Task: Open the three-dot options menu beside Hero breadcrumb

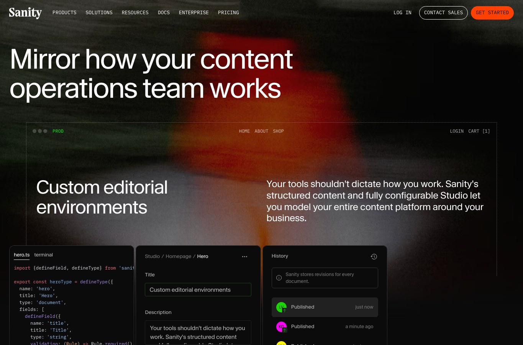Action: click(x=244, y=256)
